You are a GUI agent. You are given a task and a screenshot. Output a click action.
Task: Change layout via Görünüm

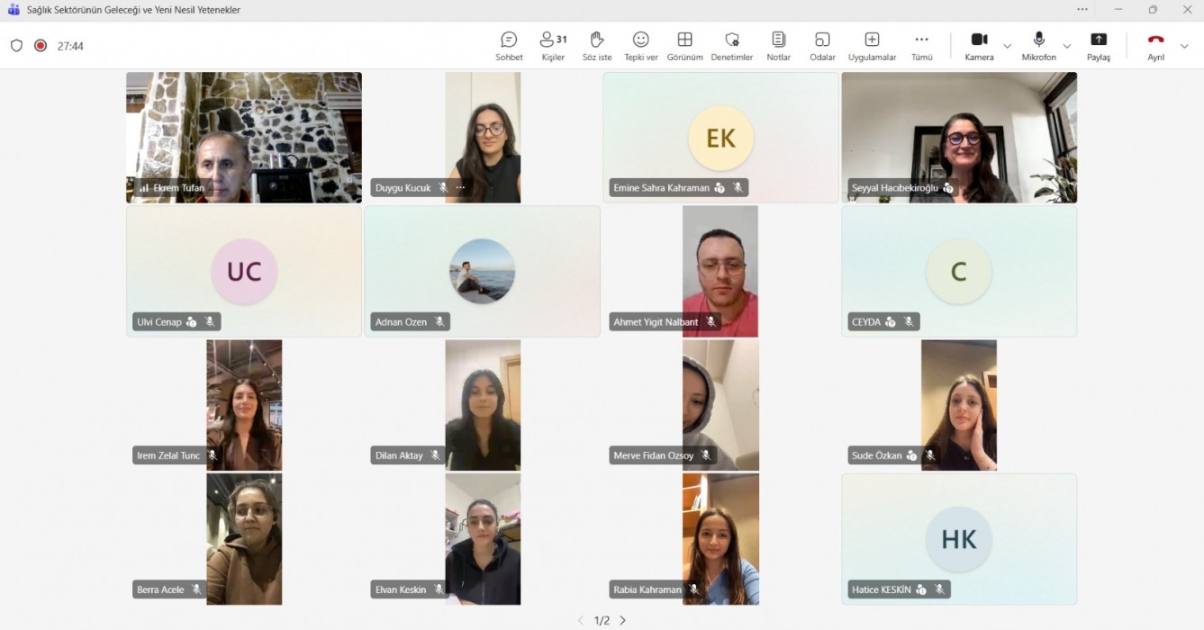tap(684, 45)
